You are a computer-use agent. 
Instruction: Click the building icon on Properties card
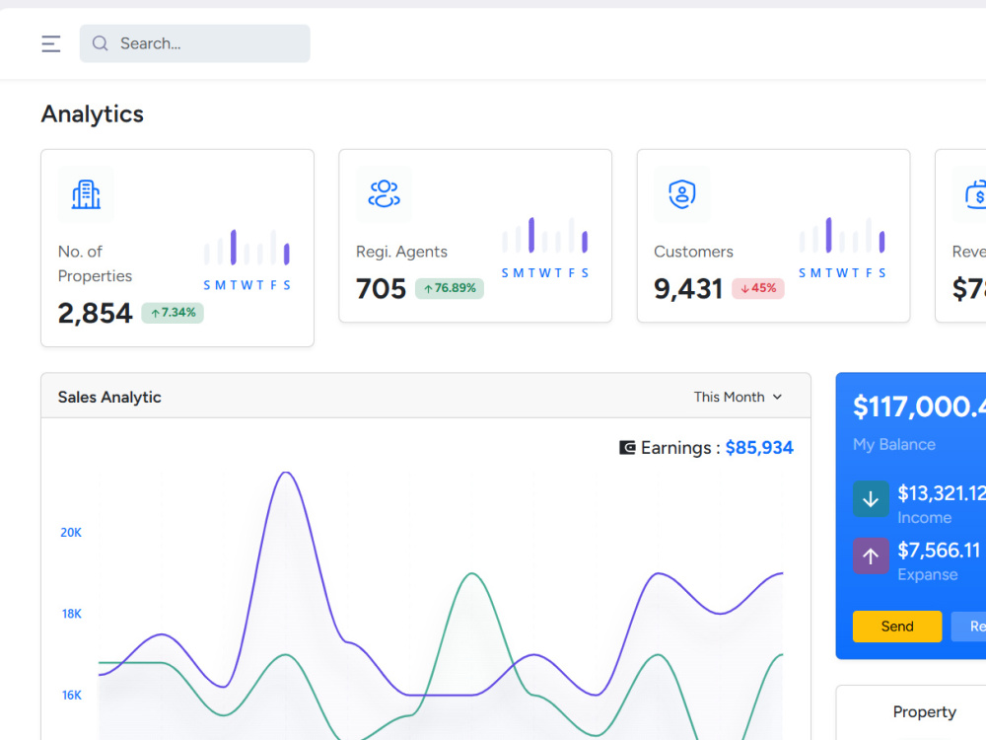(x=86, y=194)
